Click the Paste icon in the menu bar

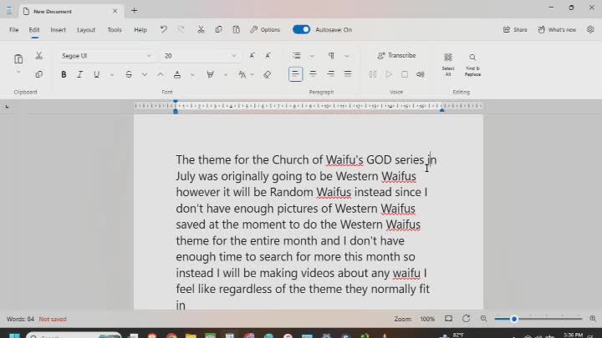[236, 29]
